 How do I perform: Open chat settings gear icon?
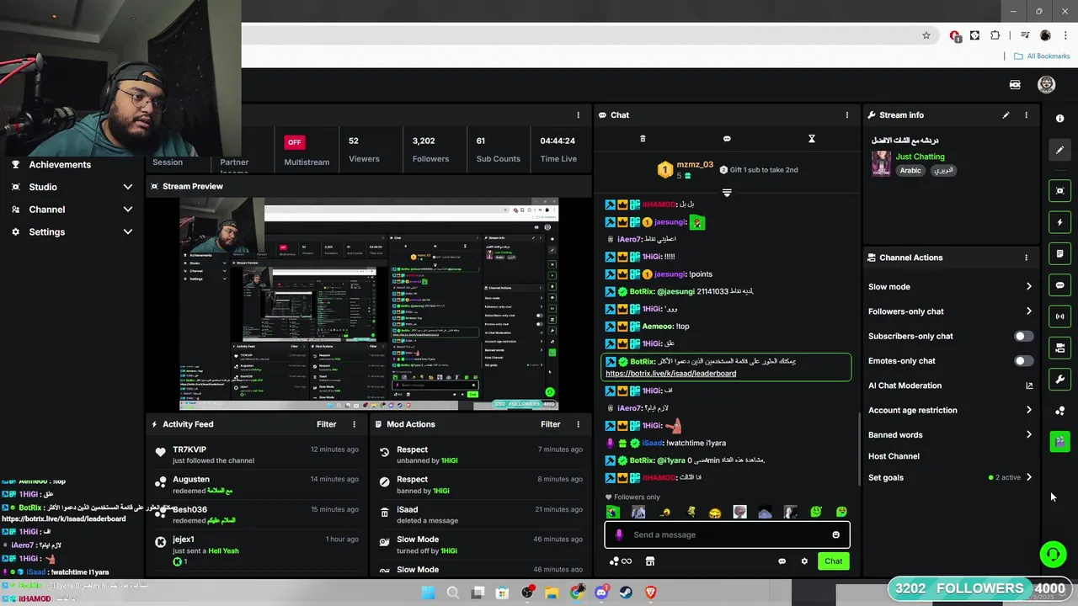click(x=804, y=561)
